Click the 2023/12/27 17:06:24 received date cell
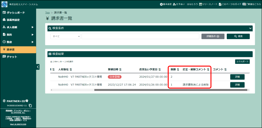The width and height of the screenshot is (262, 128). [122, 85]
